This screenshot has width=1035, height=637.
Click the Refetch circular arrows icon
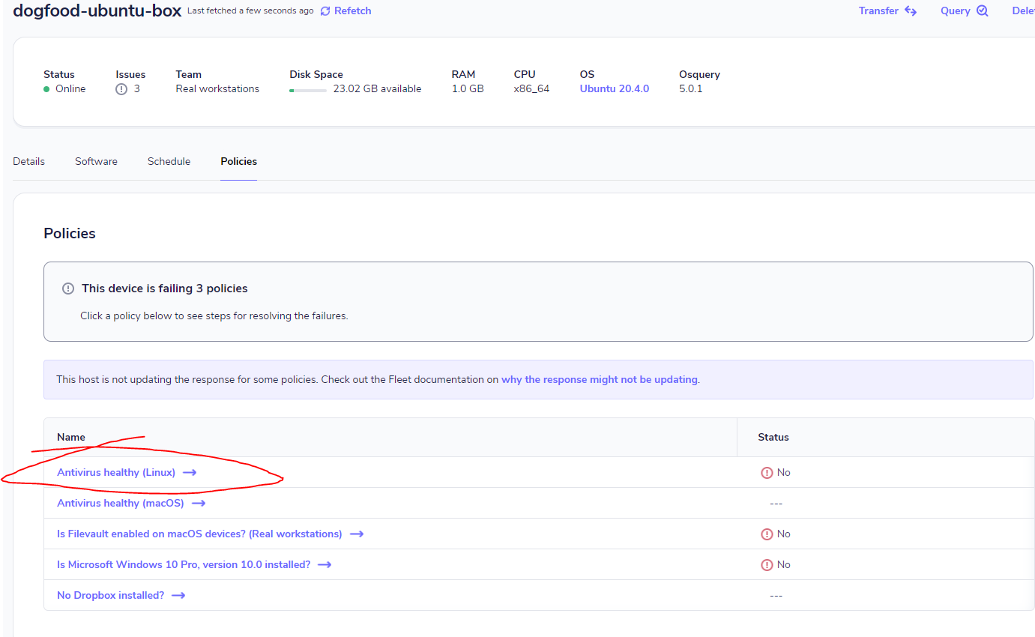click(325, 11)
